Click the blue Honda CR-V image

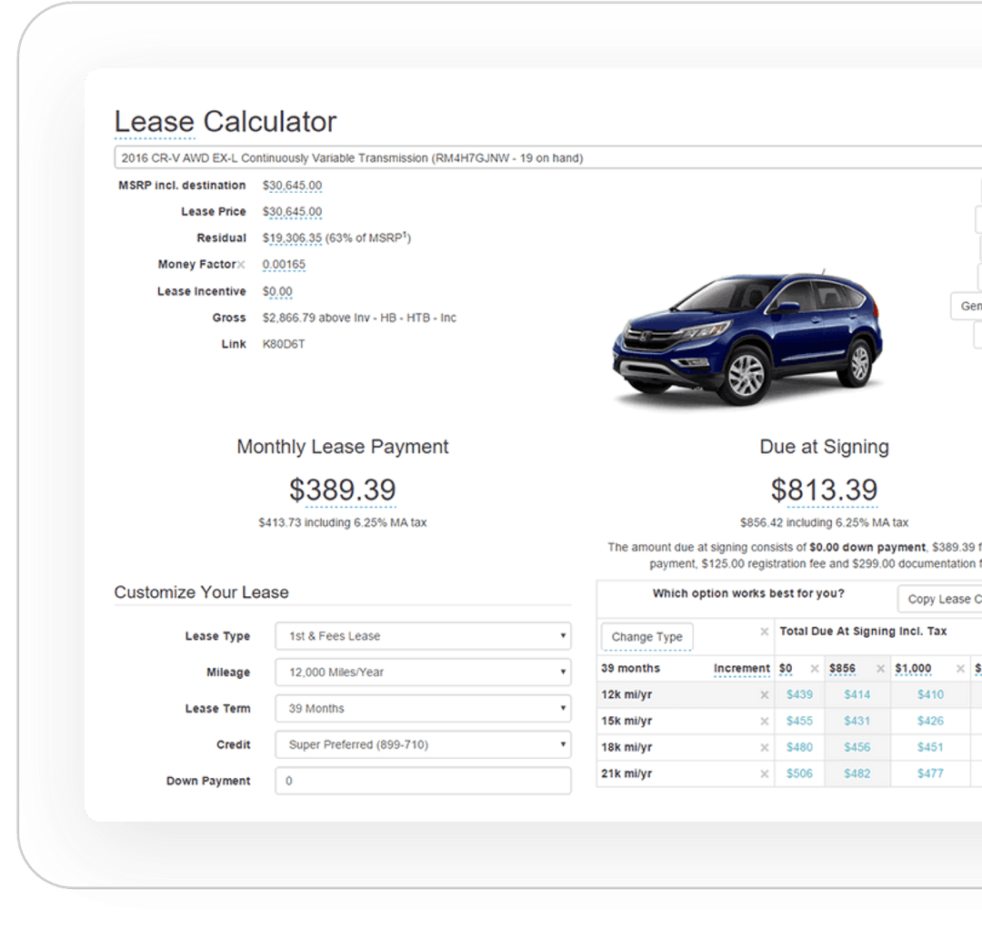(747, 339)
